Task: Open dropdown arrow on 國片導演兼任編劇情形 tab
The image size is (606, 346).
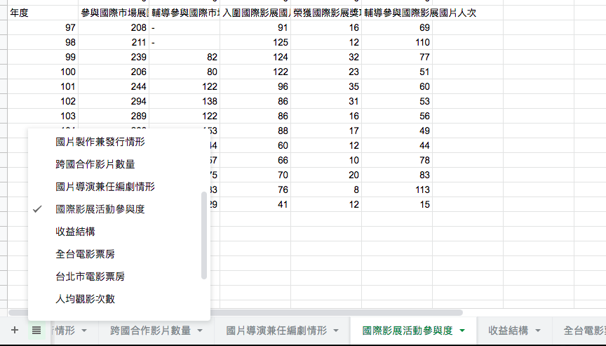Action: [x=337, y=330]
